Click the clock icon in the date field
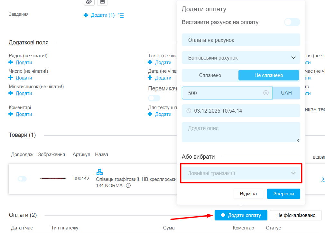The image size is (325, 233). 189,111
